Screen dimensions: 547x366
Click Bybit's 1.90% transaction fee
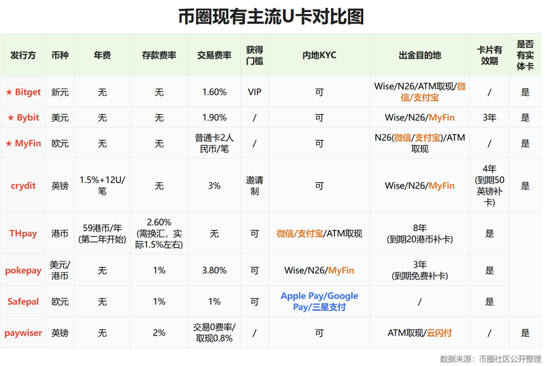click(214, 118)
